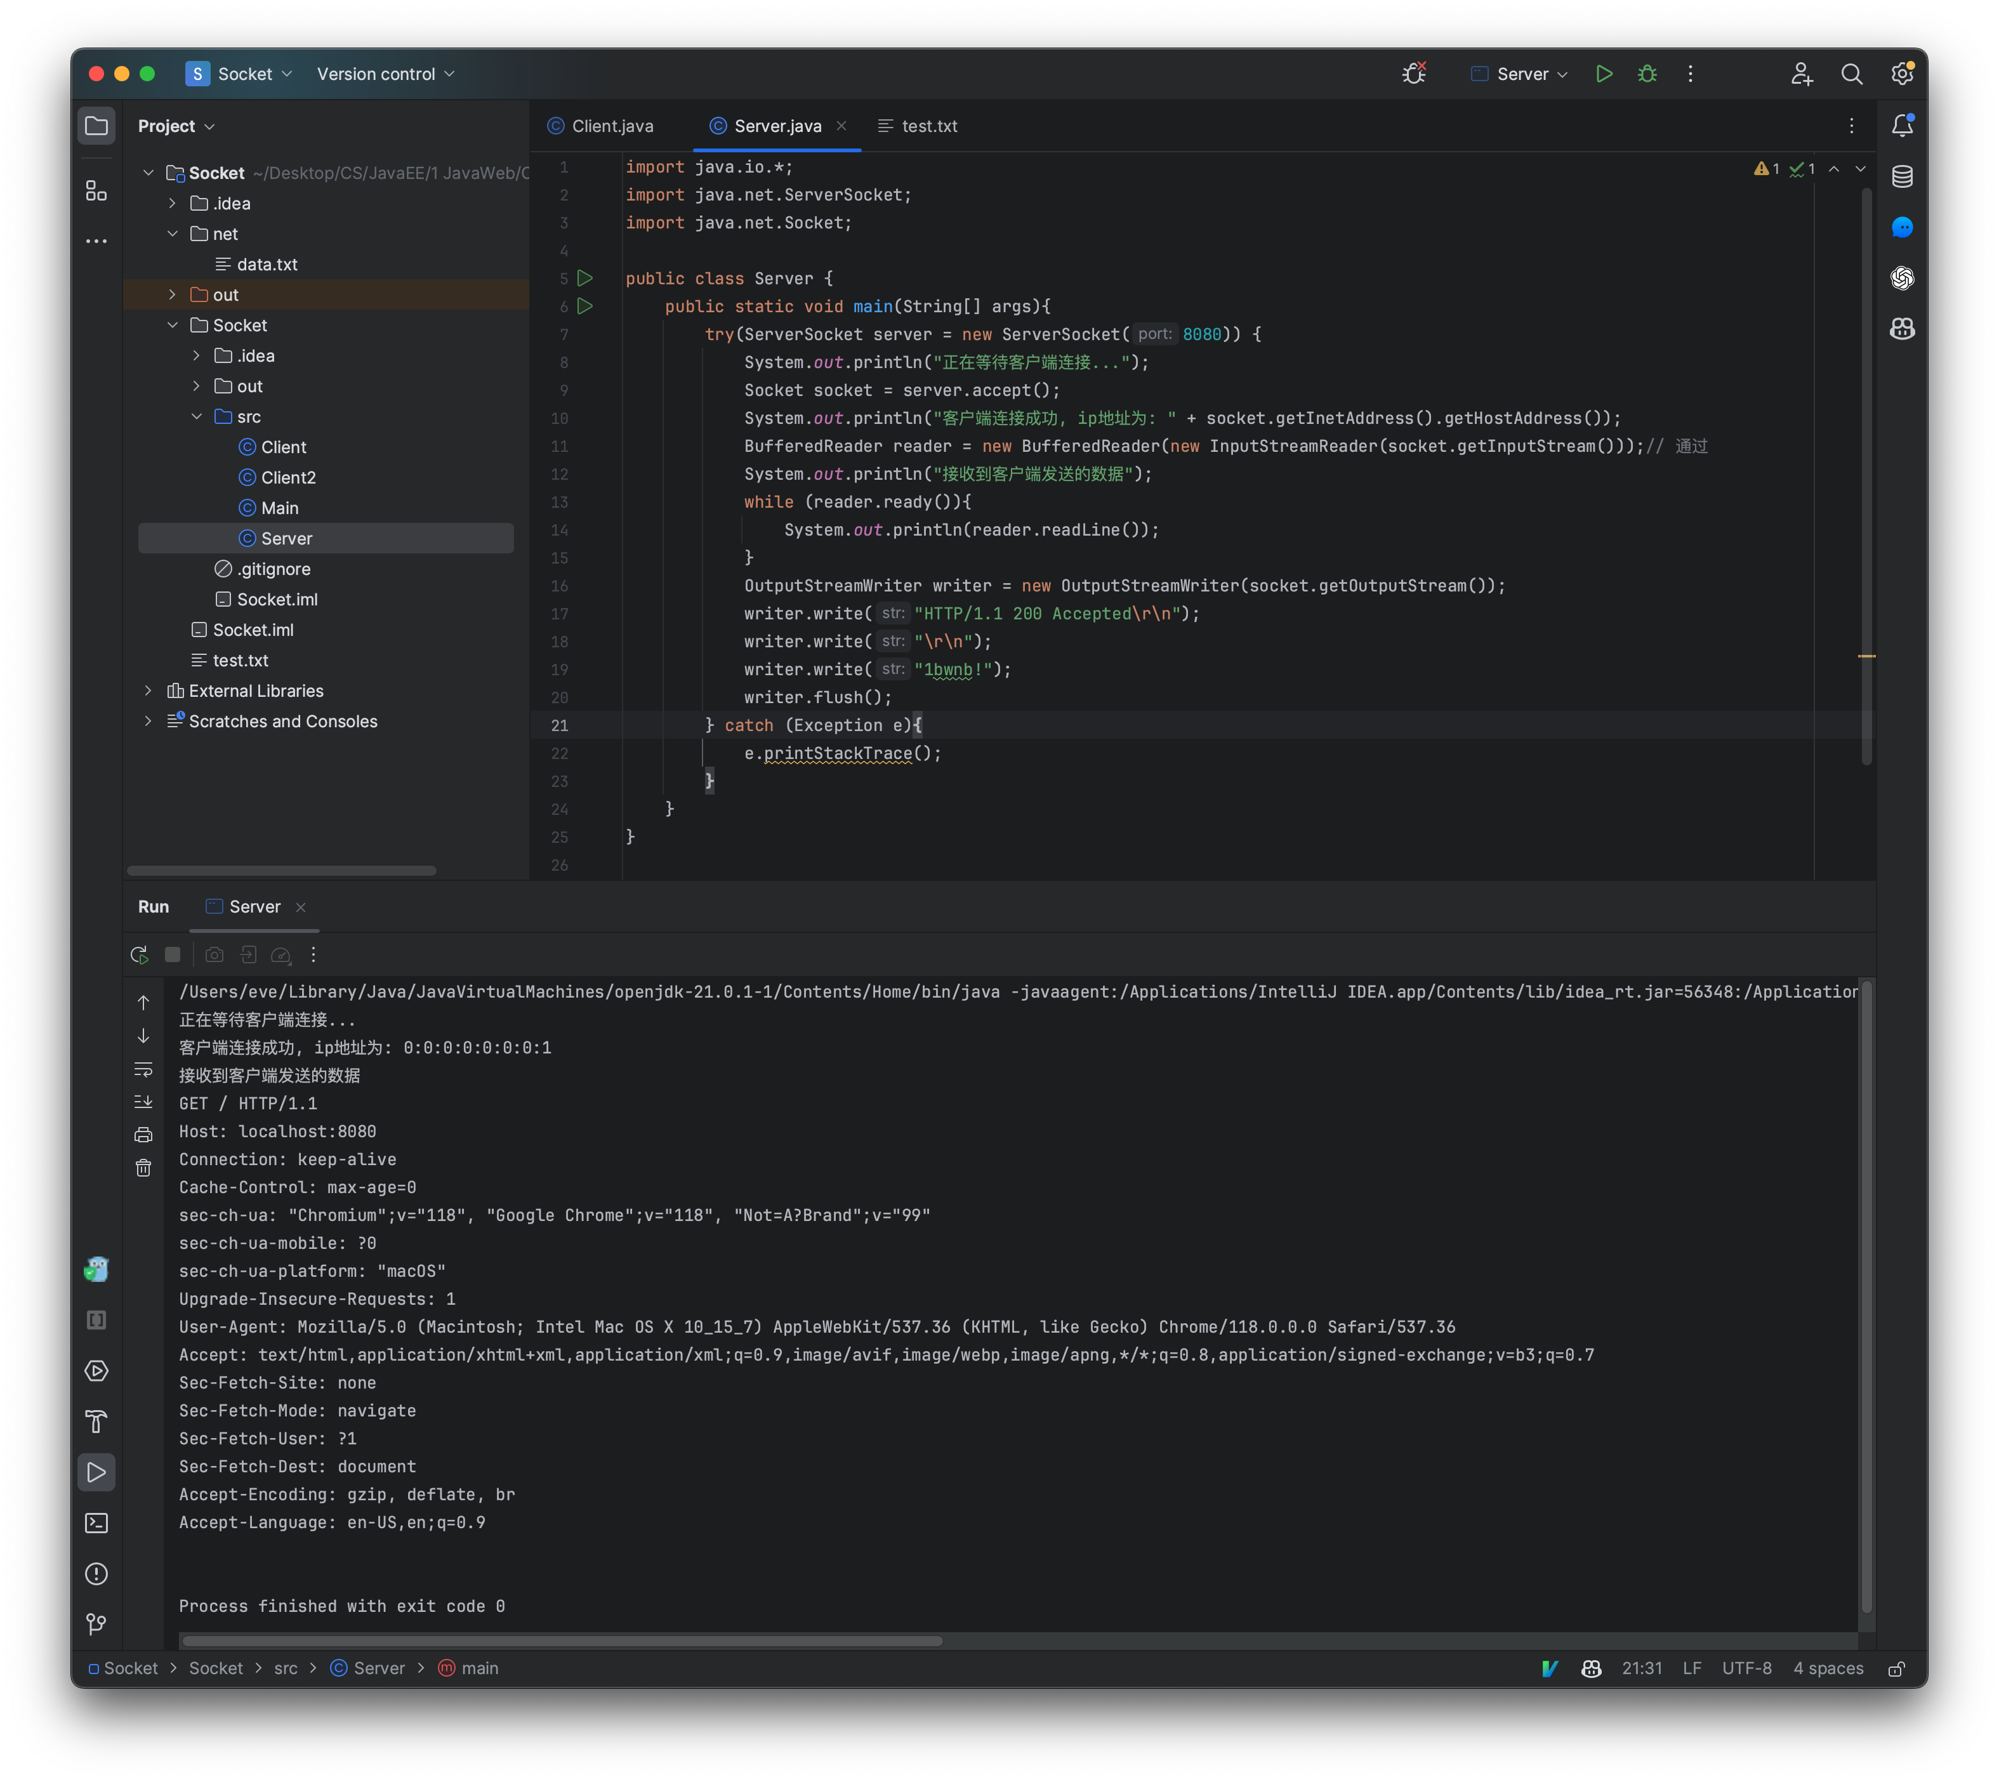The width and height of the screenshot is (1999, 1782).
Task: Open the Database tool window icon
Action: click(1902, 176)
